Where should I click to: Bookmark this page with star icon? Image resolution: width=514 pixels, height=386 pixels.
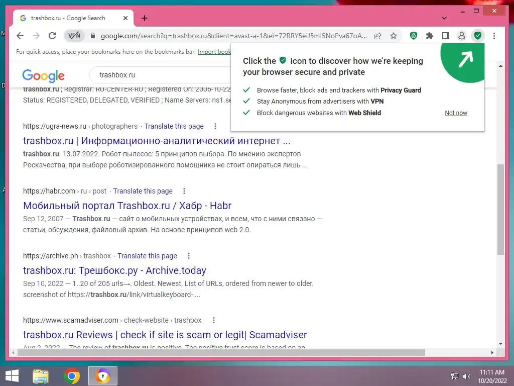[394, 36]
